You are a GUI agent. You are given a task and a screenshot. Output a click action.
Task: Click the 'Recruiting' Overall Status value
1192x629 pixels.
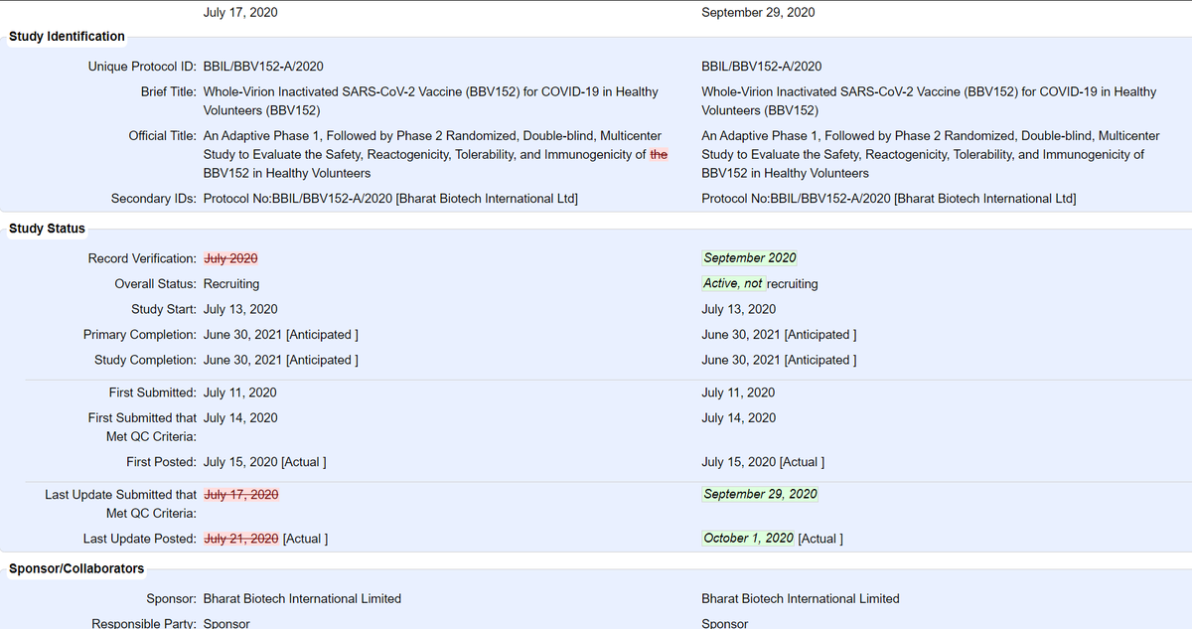230,283
